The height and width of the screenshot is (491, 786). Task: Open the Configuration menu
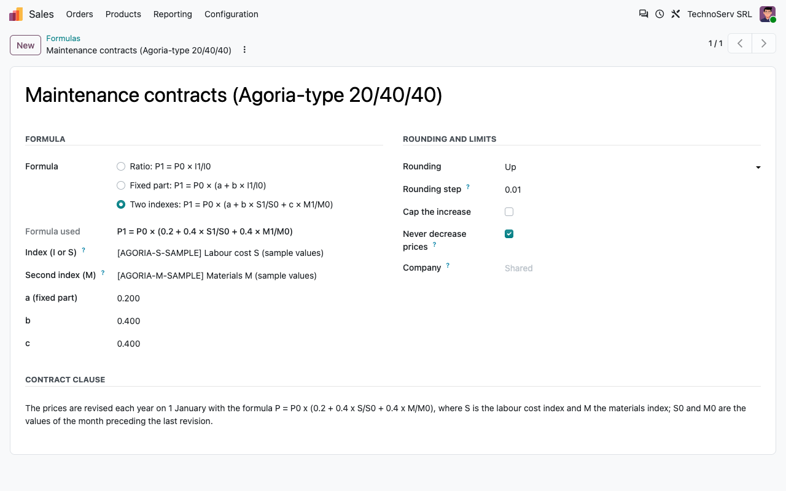pyautogui.click(x=232, y=14)
